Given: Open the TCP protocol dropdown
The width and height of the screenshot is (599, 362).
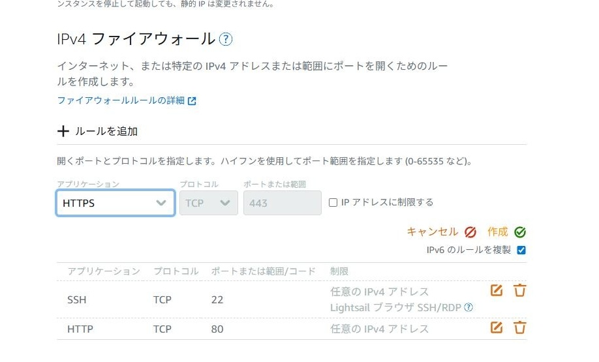Looking at the screenshot, I should pos(207,203).
